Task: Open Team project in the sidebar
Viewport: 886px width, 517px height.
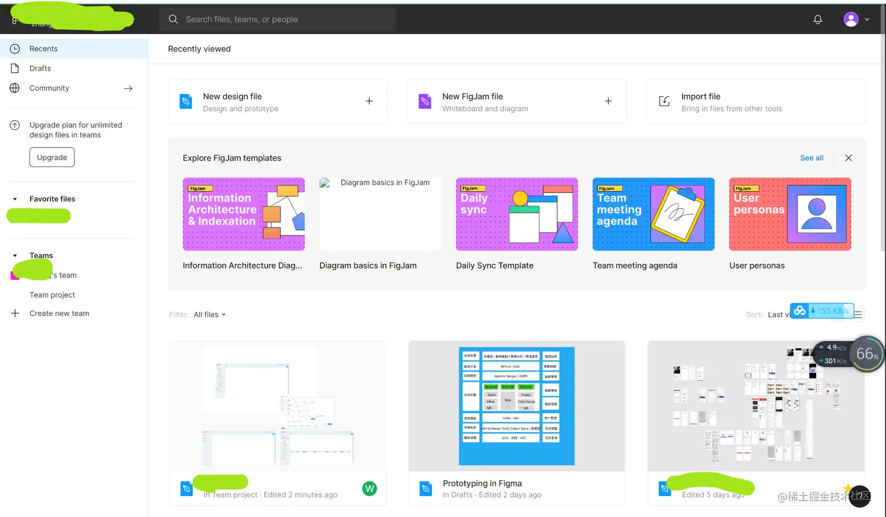Action: (x=52, y=295)
